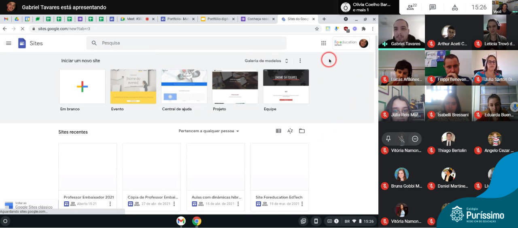The width and height of the screenshot is (518, 228).
Task: Open the file picker folder icon
Action: click(x=302, y=131)
